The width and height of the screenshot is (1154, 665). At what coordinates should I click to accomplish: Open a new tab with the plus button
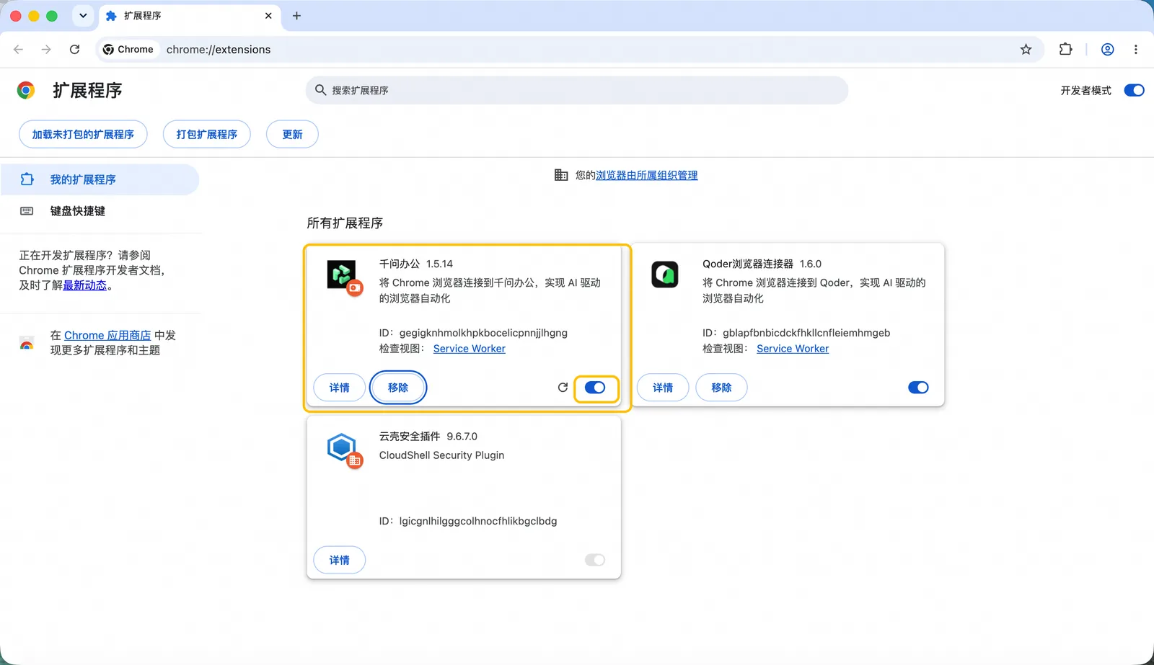pos(296,16)
